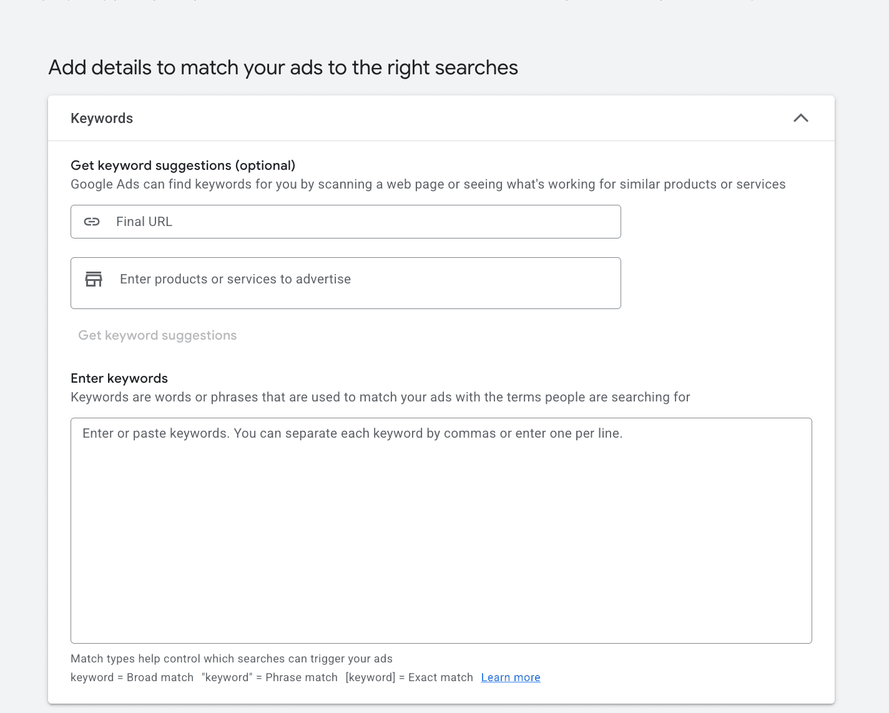
Task: Click the 'Keywords are words or phrases' description
Action: (x=380, y=397)
